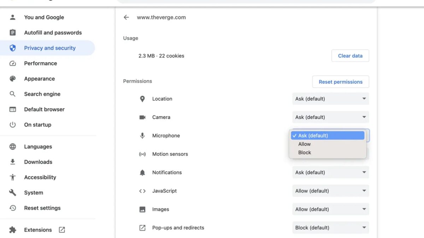Open the Pop-ups and redirects dropdown
The image size is (424, 238).
pyautogui.click(x=330, y=228)
